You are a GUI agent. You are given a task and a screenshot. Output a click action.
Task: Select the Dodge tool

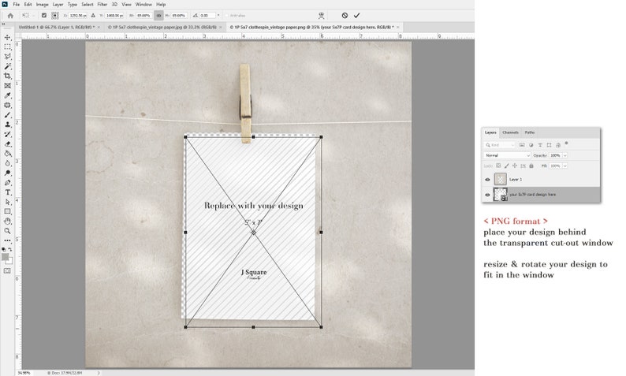pos(8,173)
